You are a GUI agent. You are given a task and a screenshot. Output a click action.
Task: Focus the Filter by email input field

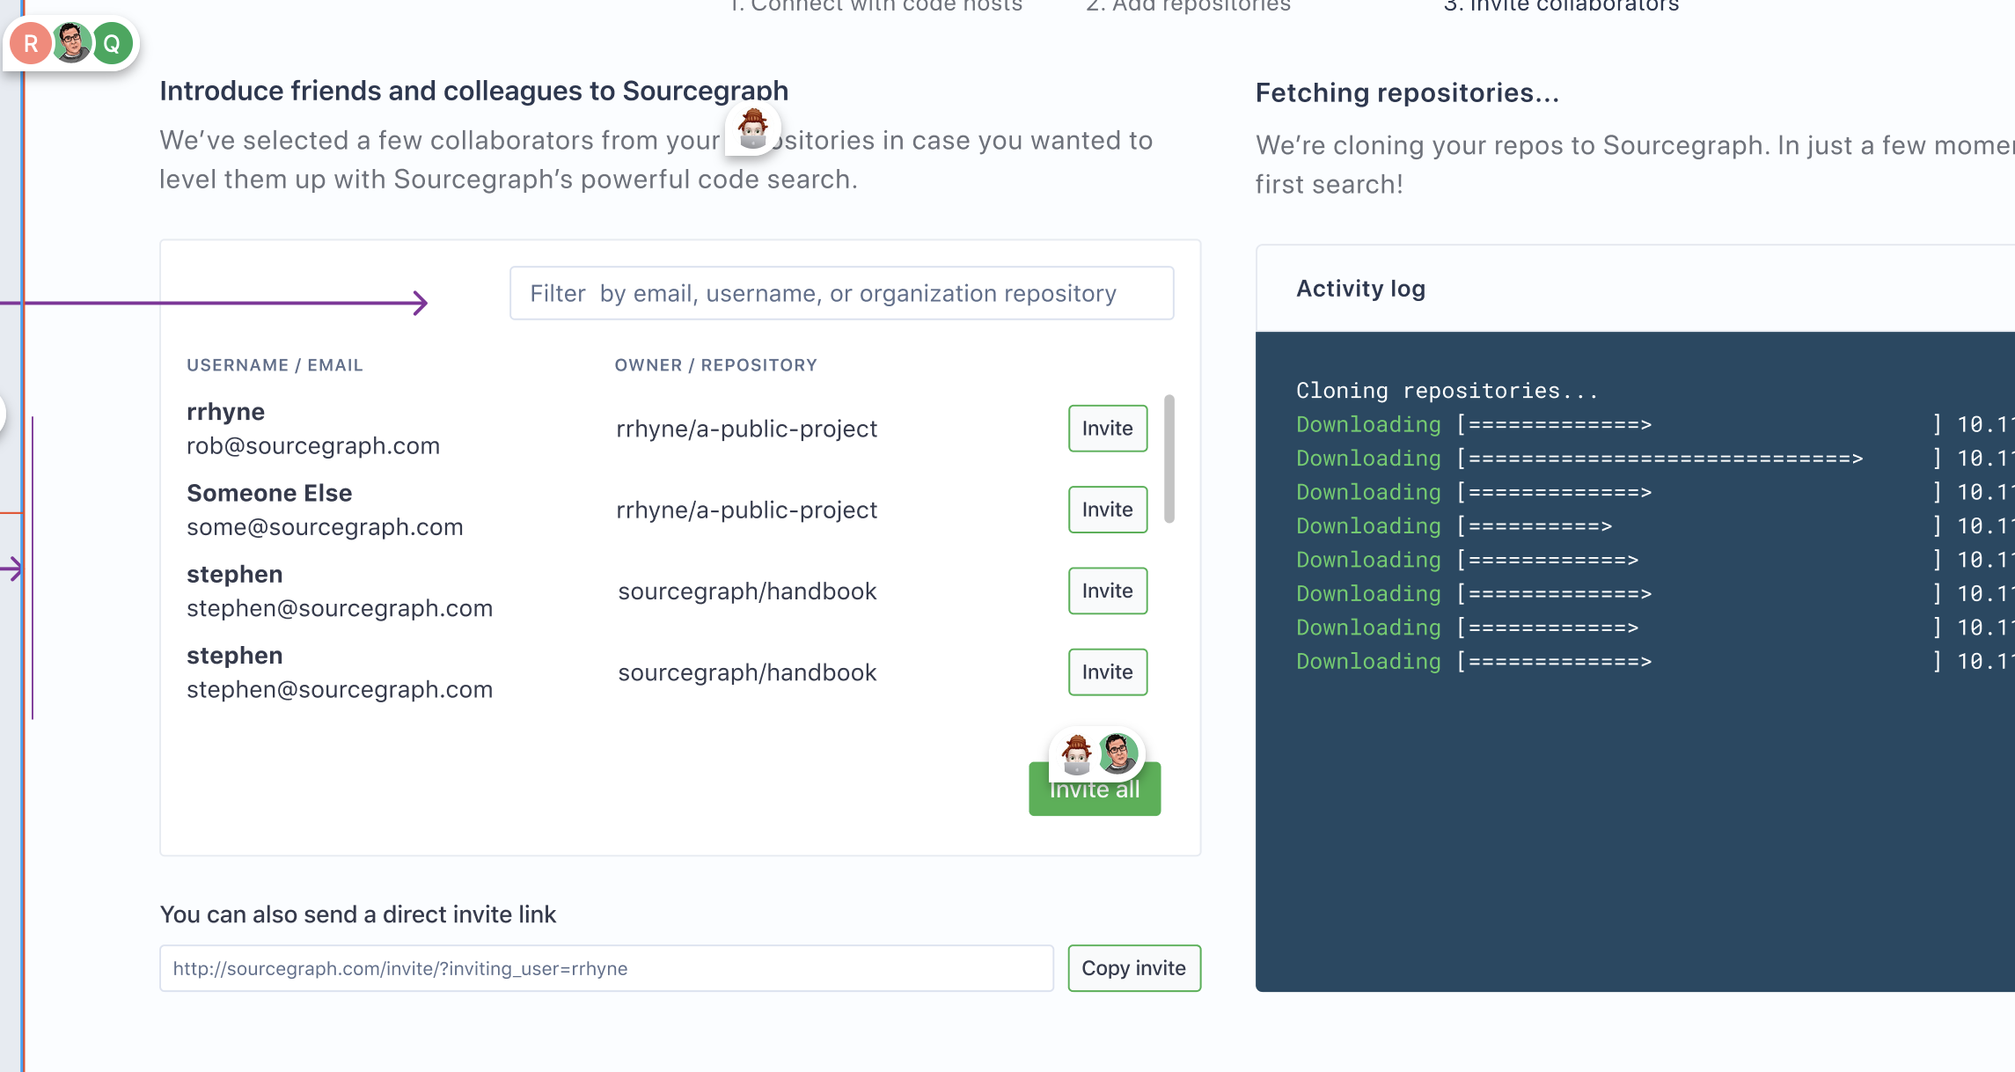(x=841, y=293)
